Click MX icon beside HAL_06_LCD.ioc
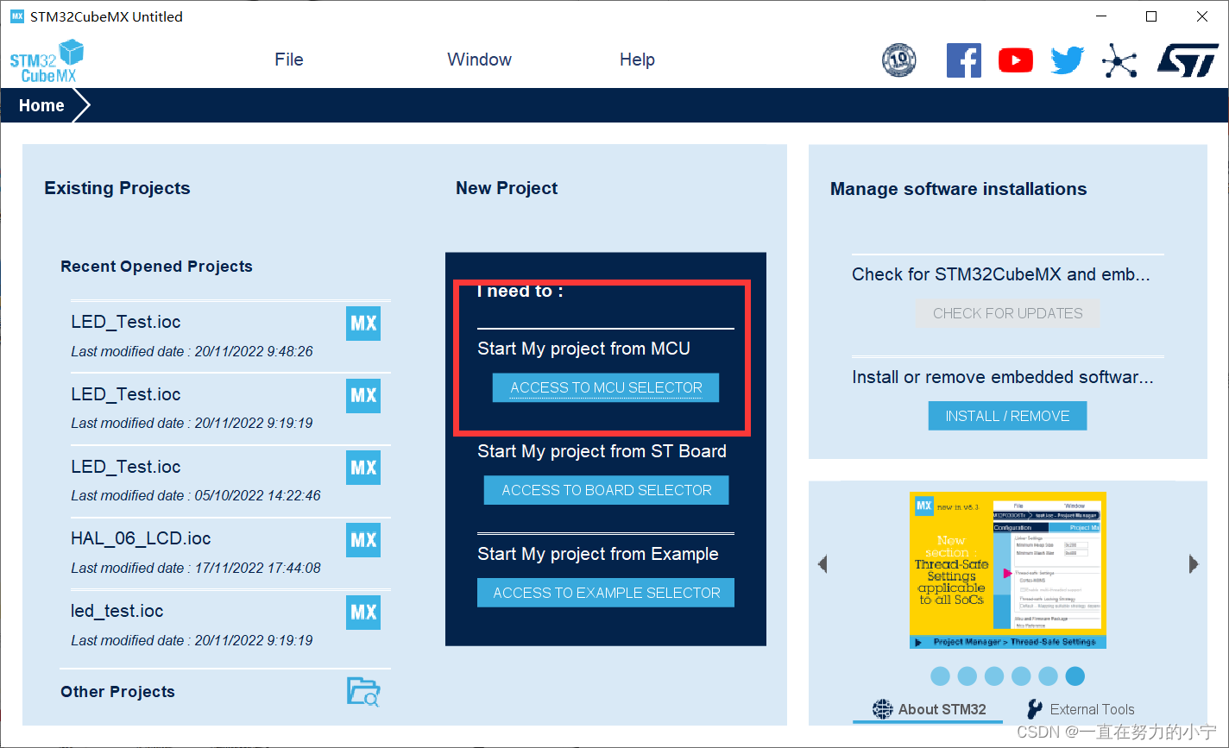The width and height of the screenshot is (1229, 748). 363,540
